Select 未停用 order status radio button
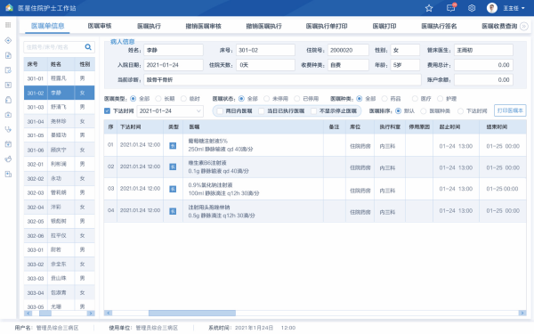This screenshot has width=534, height=334. [266, 99]
